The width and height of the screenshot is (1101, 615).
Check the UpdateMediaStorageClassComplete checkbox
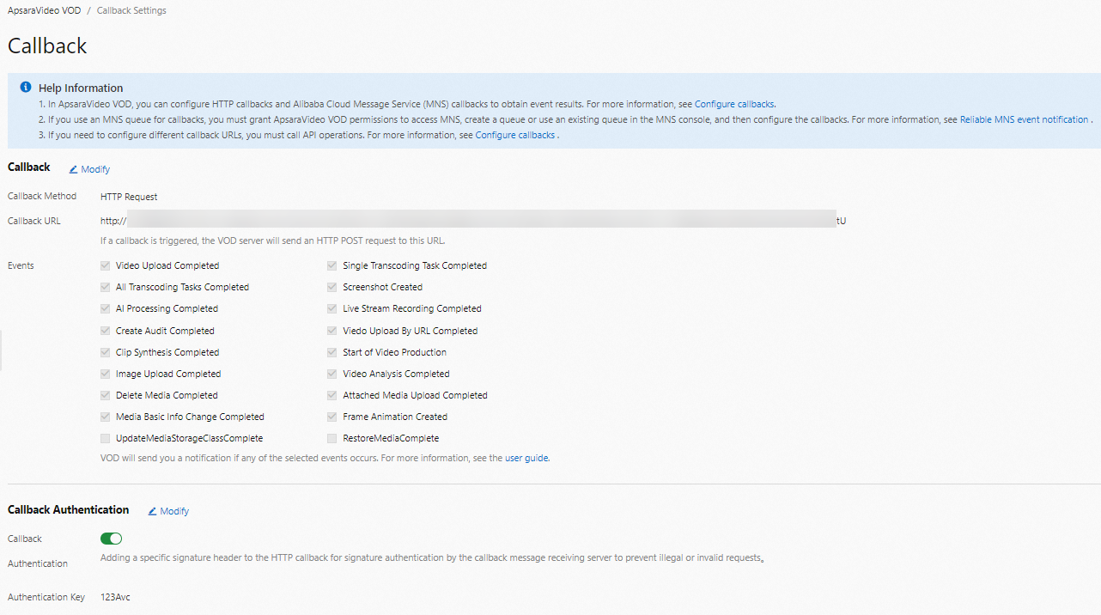click(x=106, y=438)
